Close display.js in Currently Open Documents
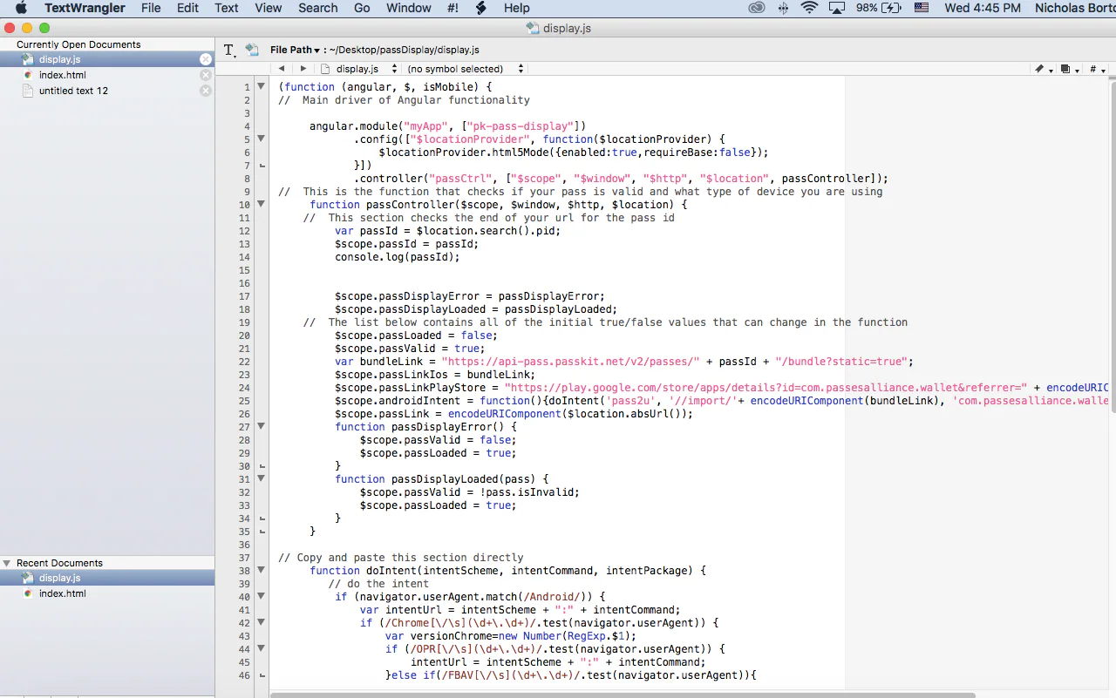The image size is (1116, 698). click(x=206, y=59)
